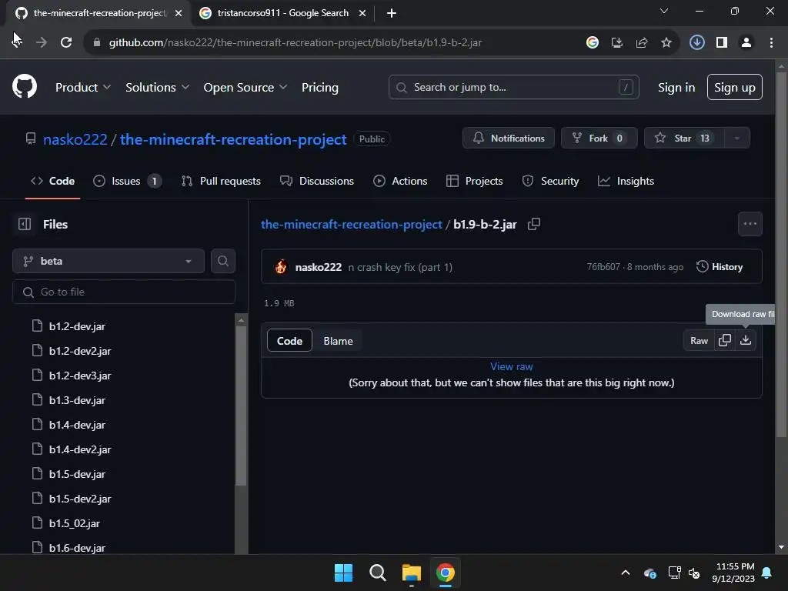Open the Star lists dropdown arrow
The image size is (788, 591).
click(736, 139)
